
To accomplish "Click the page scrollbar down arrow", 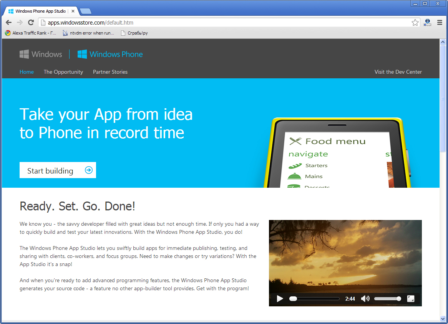I will click(443, 319).
